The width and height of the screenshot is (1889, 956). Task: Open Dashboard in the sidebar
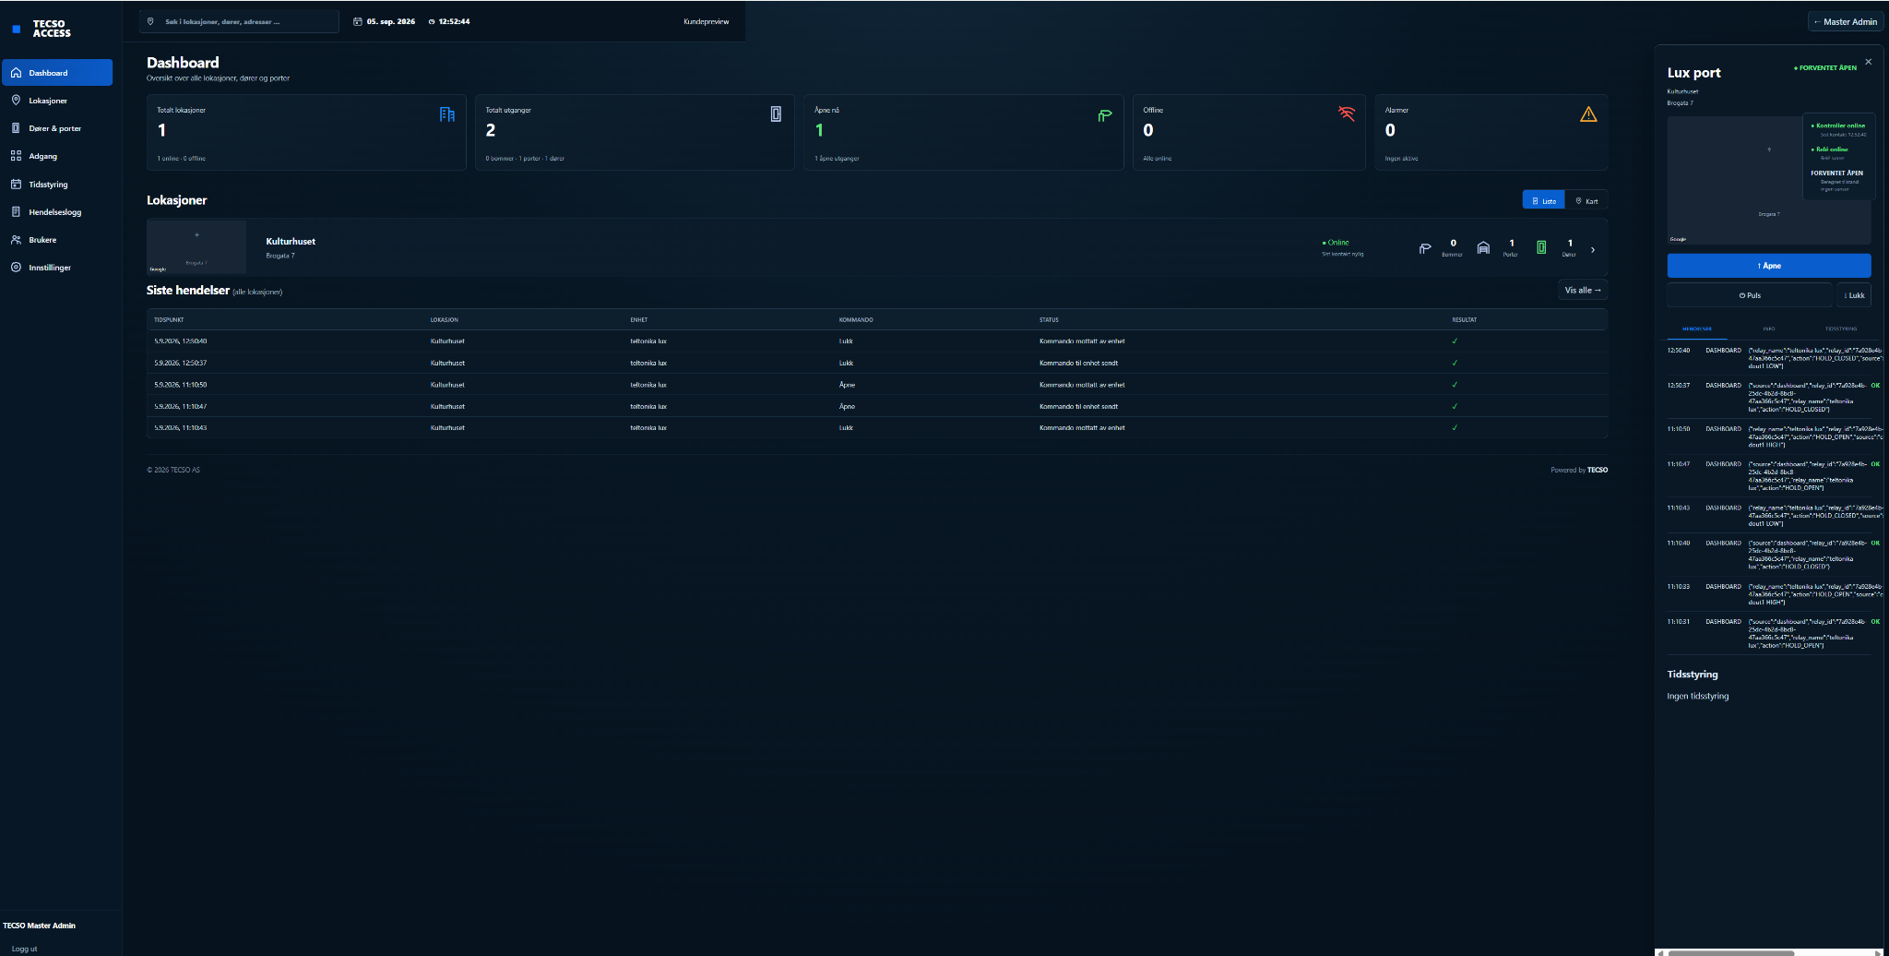coord(57,73)
